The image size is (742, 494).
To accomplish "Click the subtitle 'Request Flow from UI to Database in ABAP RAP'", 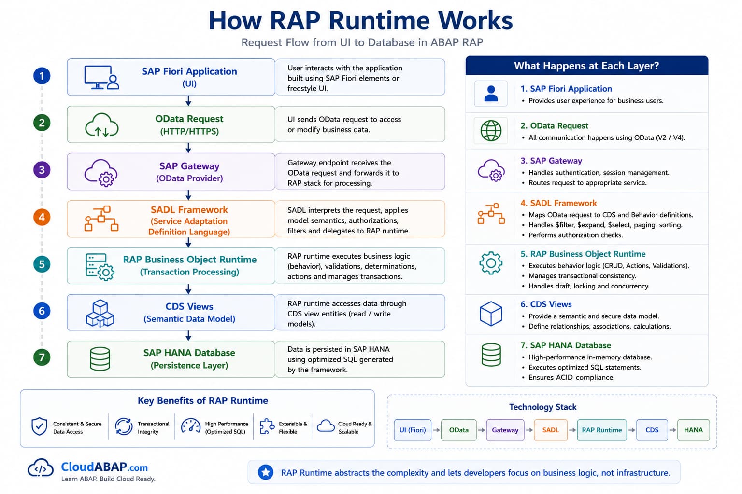I will (362, 42).
